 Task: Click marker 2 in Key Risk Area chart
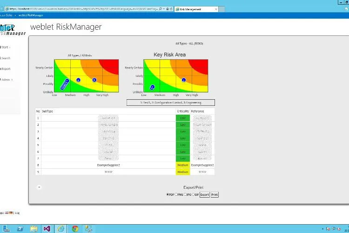click(x=152, y=87)
